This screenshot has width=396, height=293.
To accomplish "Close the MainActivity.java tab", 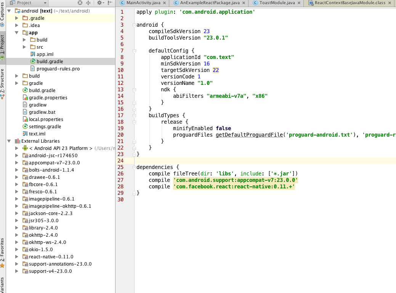I will click(x=164, y=3).
